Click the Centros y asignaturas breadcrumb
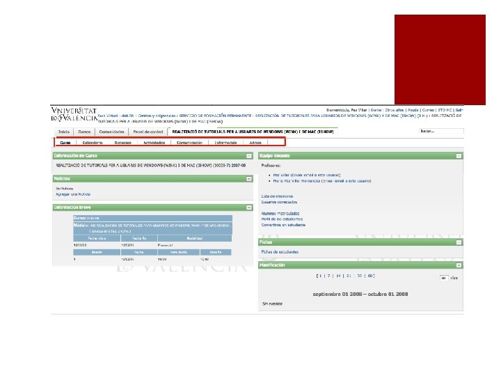This screenshot has width=501, height=376. 157,116
